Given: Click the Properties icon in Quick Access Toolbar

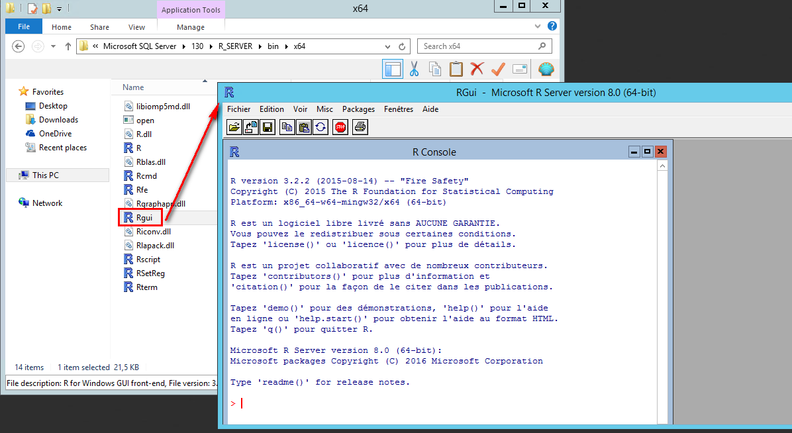Looking at the screenshot, I should click(x=32, y=9).
